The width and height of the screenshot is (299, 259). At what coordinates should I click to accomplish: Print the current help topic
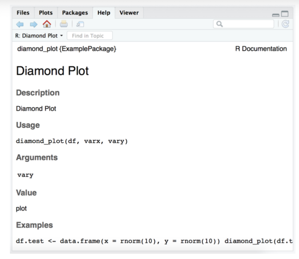[x=64, y=24]
